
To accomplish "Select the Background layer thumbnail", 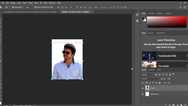I will click(x=147, y=94).
